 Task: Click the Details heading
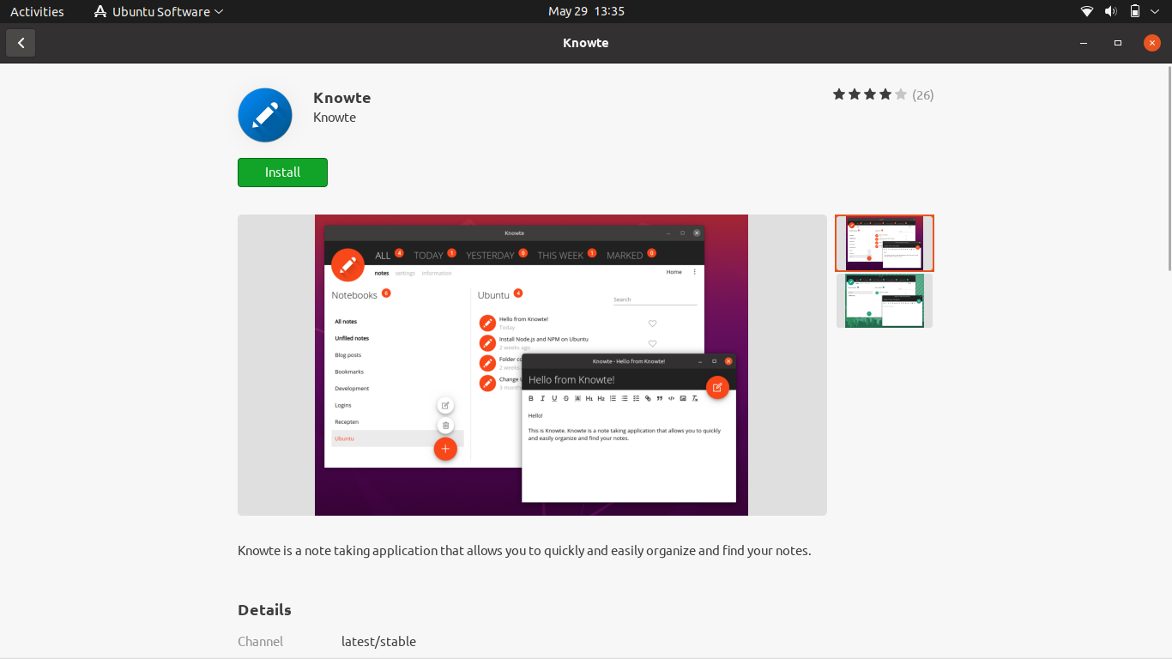264,610
